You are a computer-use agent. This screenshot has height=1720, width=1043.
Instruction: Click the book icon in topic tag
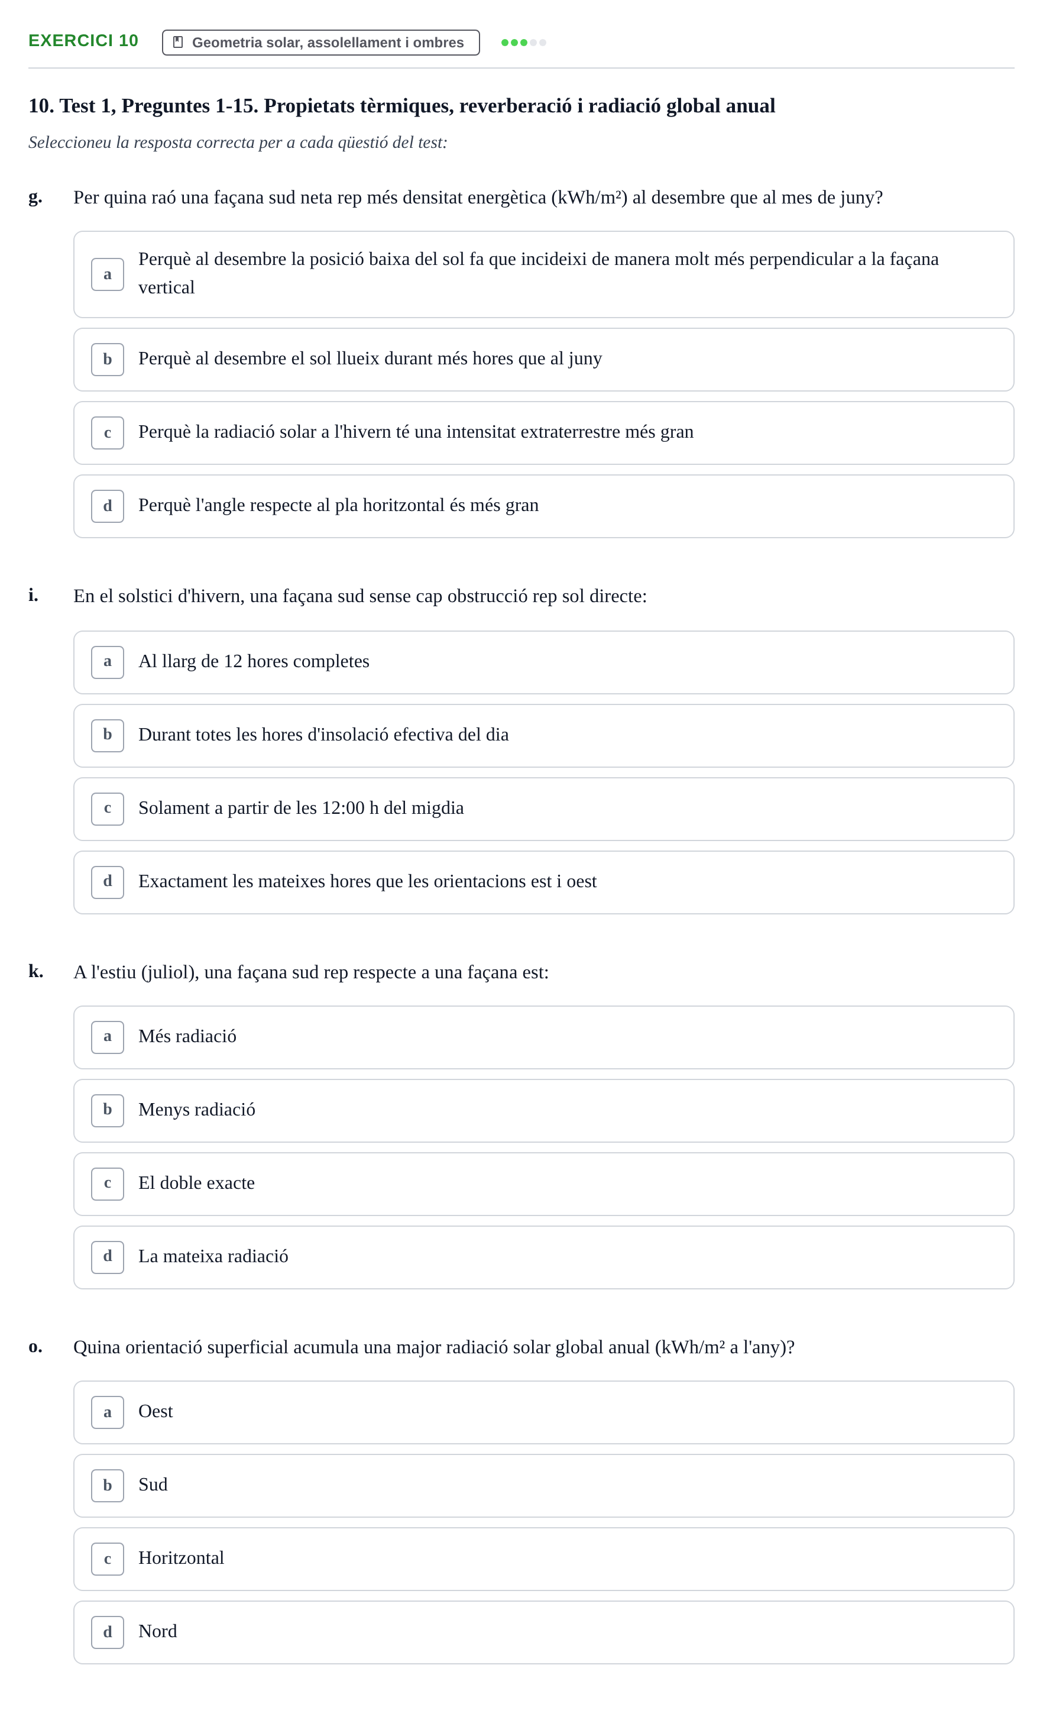click(178, 42)
